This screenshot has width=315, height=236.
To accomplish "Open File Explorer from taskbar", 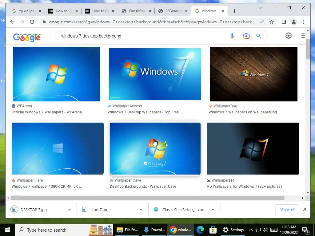I will click(127, 230).
